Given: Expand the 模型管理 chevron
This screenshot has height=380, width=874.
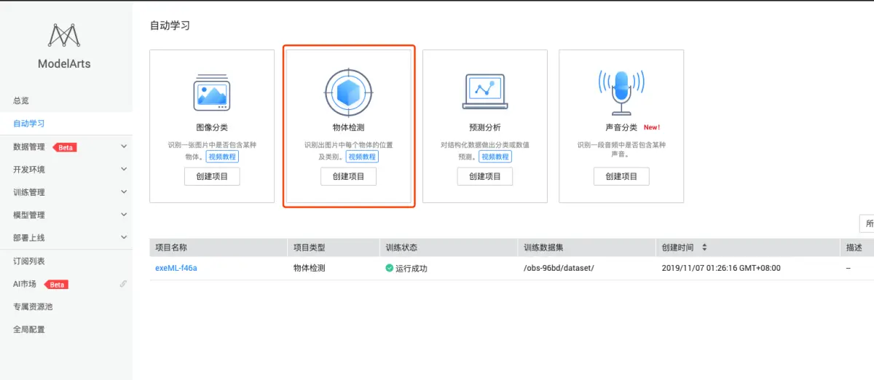Looking at the screenshot, I should pos(123,215).
